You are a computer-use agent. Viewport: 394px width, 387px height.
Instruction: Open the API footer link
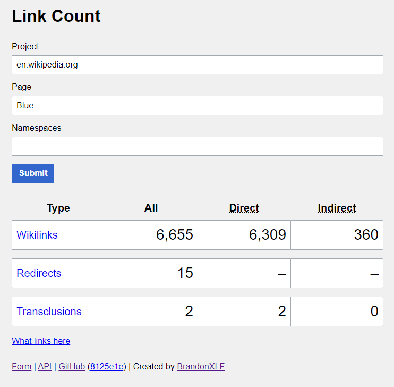45,366
